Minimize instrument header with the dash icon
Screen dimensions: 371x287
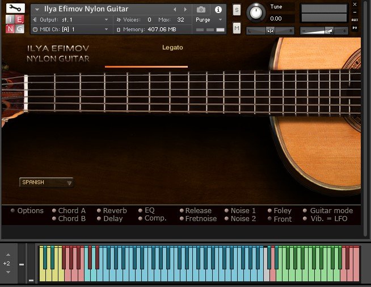click(x=355, y=12)
